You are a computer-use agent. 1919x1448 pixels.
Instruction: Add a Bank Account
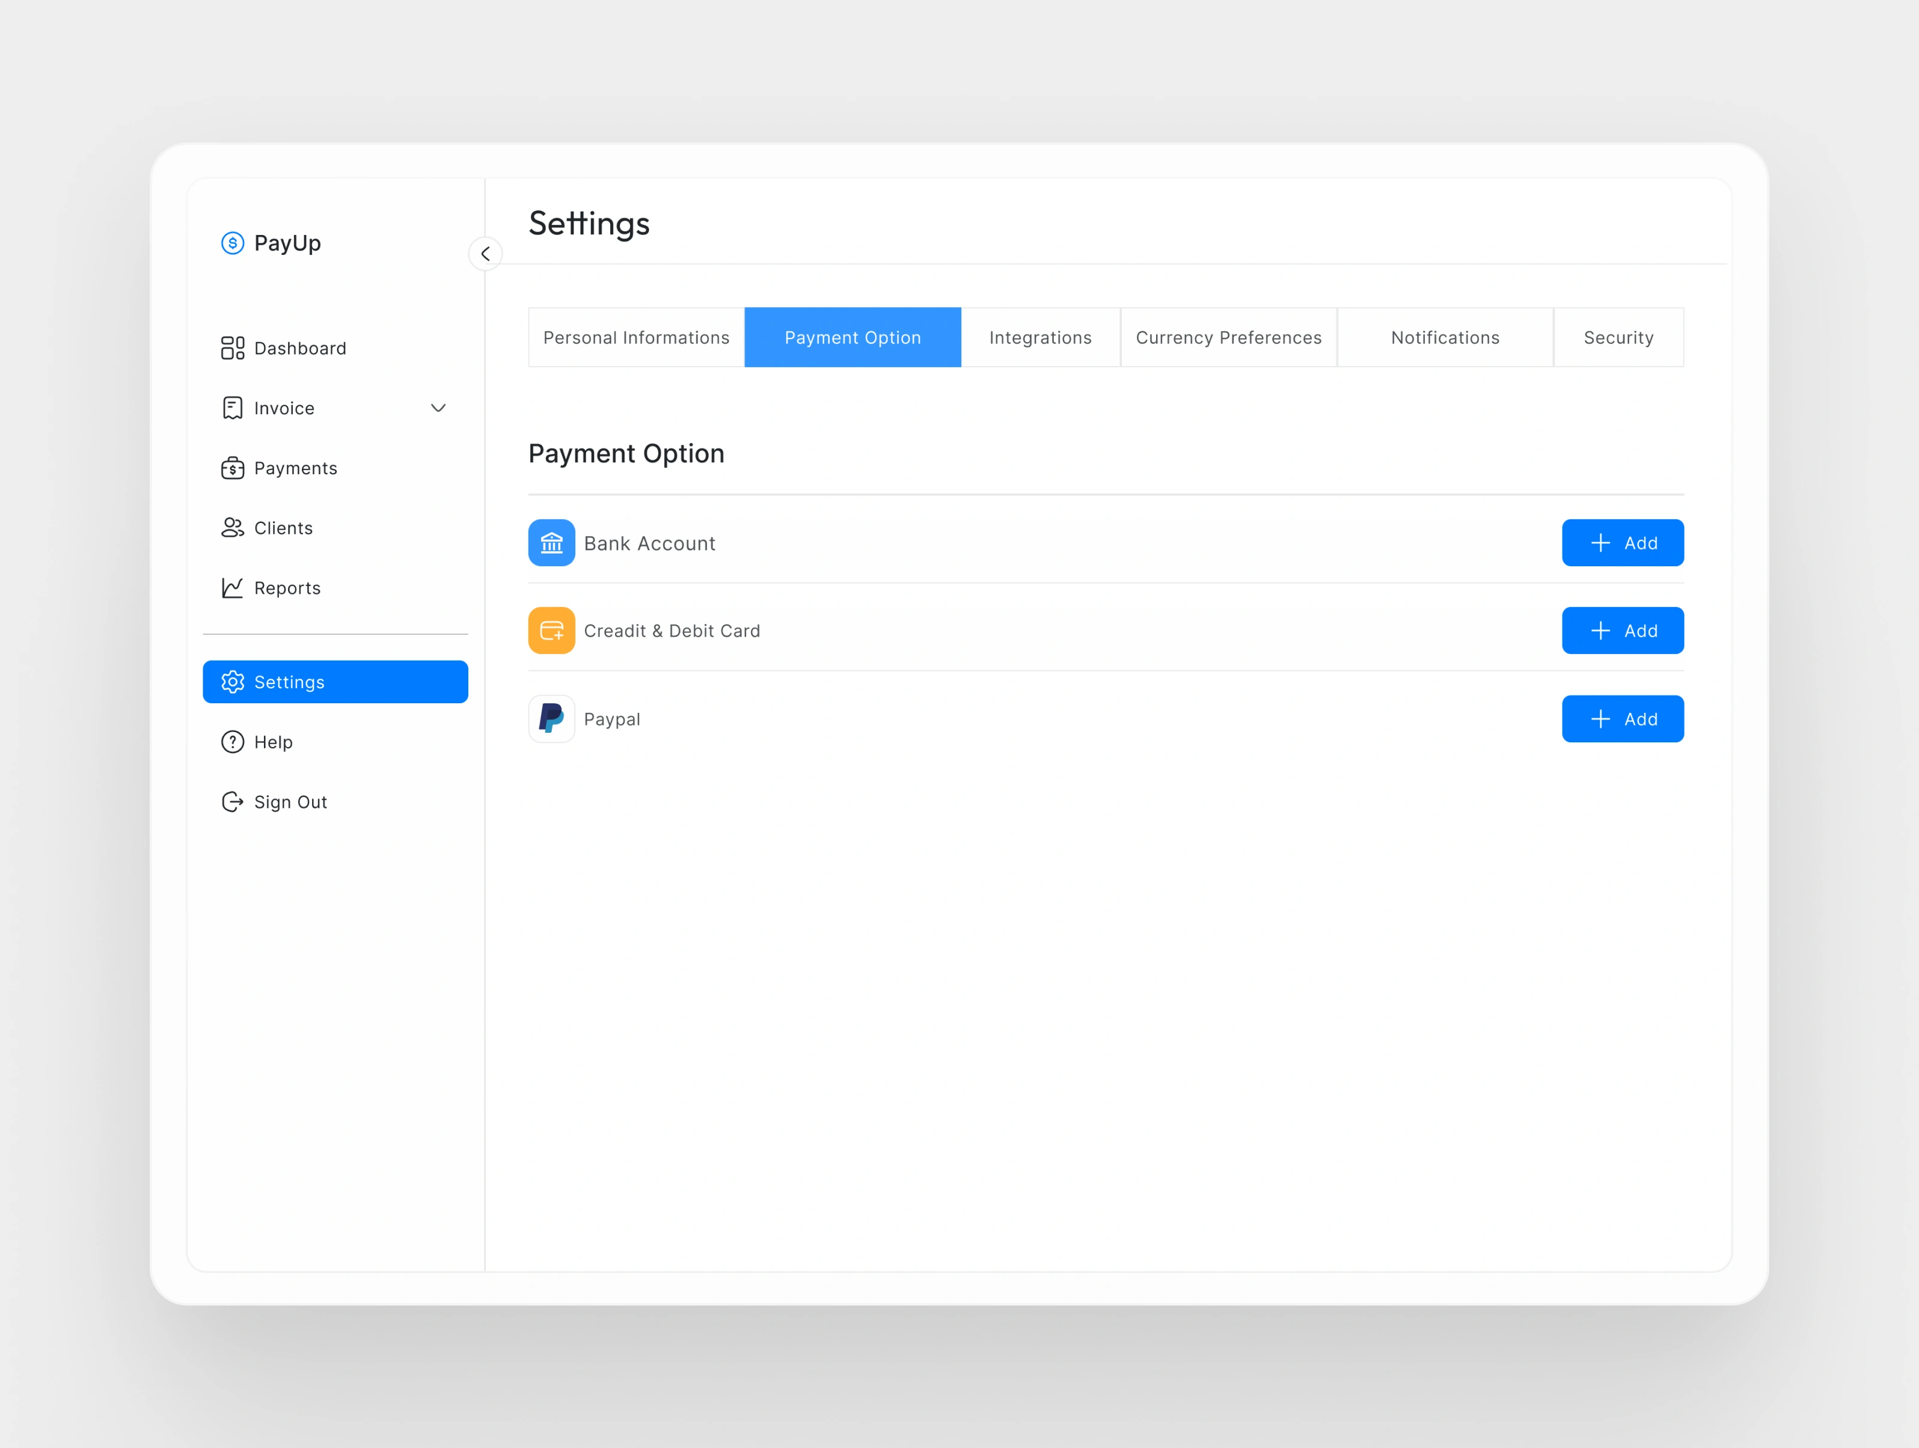click(1622, 543)
